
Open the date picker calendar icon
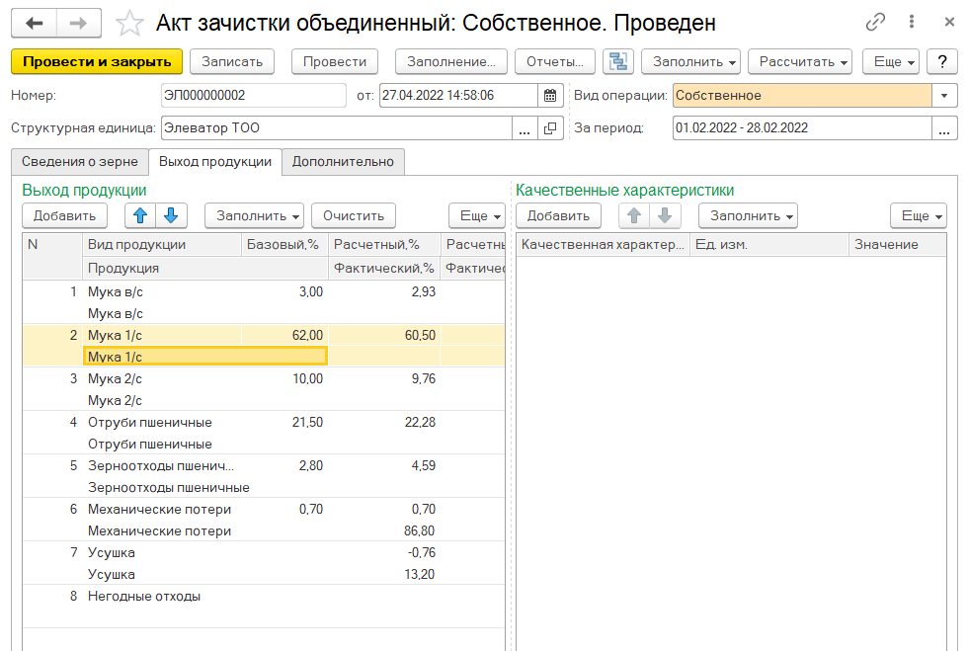click(551, 96)
